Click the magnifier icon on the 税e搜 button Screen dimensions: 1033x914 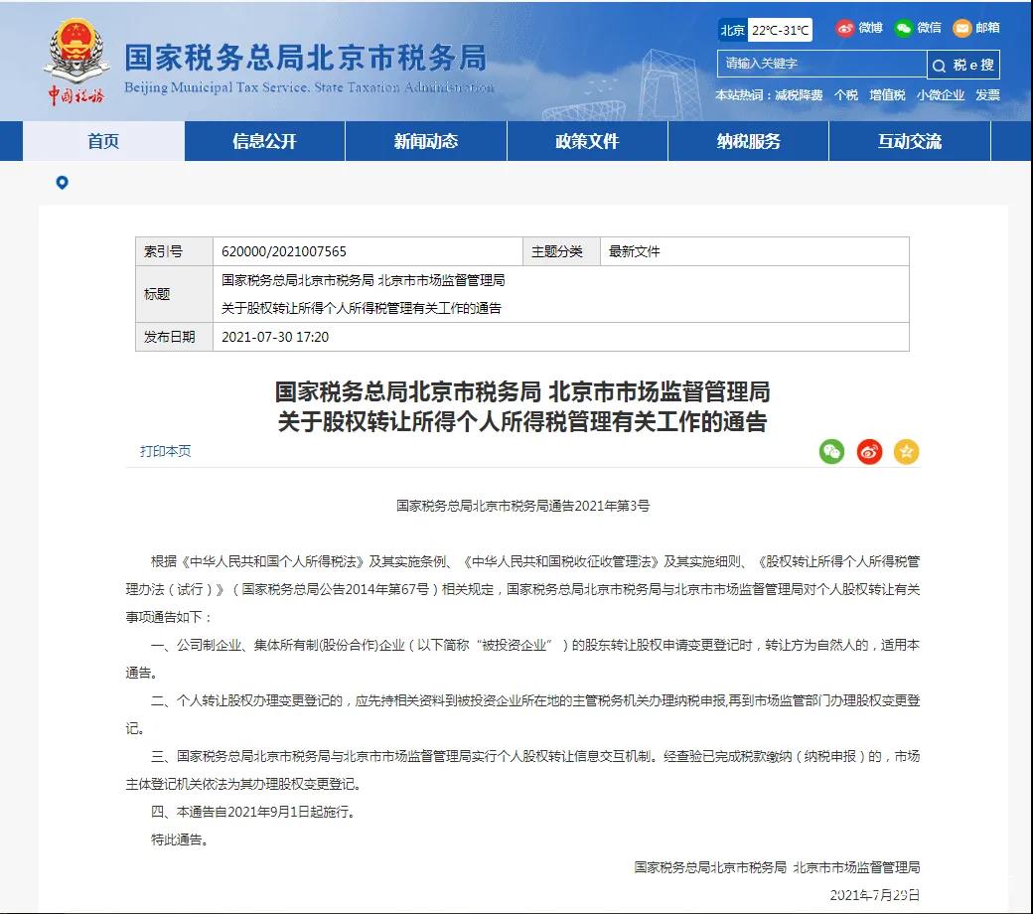pyautogui.click(x=940, y=66)
